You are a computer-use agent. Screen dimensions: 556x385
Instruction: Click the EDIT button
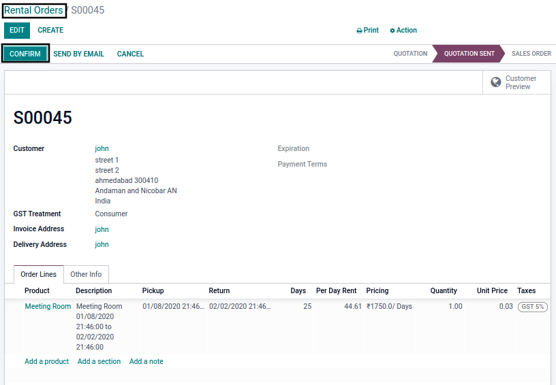[x=17, y=31]
